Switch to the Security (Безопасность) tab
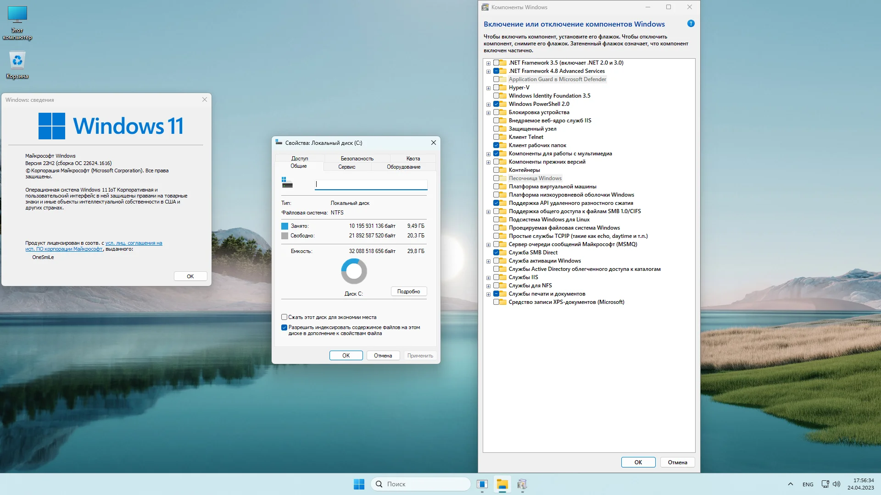881x495 pixels. pos(357,159)
